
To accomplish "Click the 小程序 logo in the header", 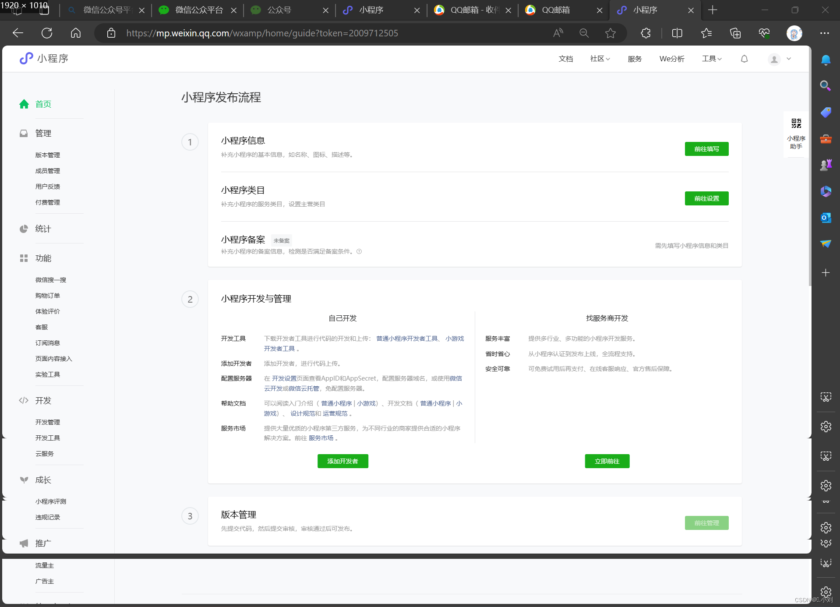I will pos(44,59).
